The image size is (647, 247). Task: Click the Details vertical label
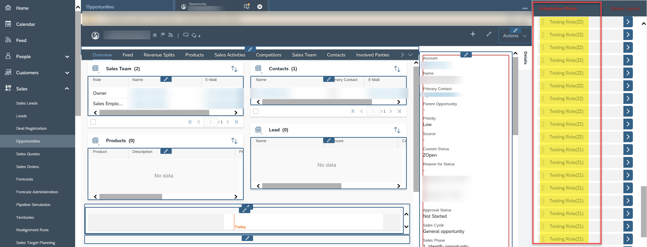pyautogui.click(x=525, y=58)
